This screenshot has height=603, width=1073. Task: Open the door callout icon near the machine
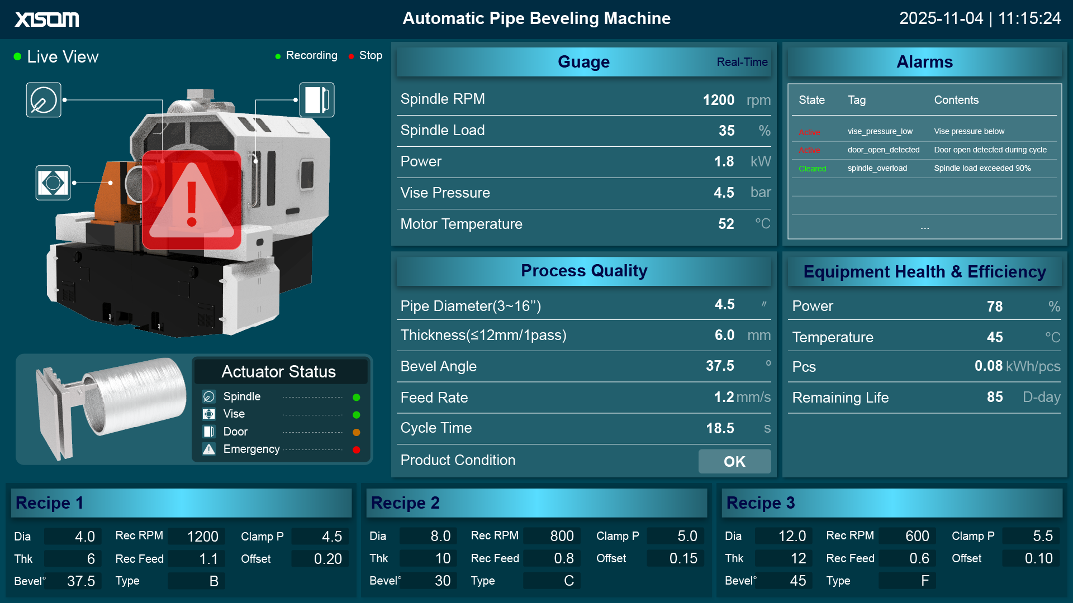click(316, 99)
